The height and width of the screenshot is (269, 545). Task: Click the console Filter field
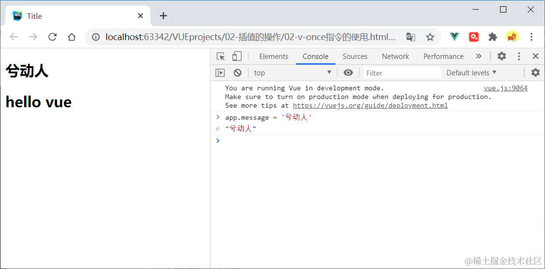(x=402, y=73)
